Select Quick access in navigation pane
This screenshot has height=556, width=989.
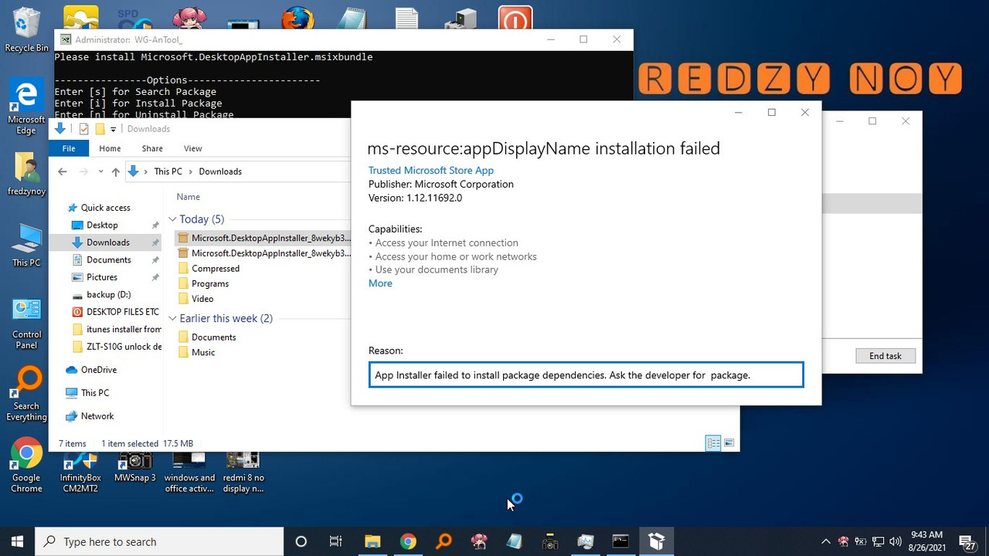105,208
